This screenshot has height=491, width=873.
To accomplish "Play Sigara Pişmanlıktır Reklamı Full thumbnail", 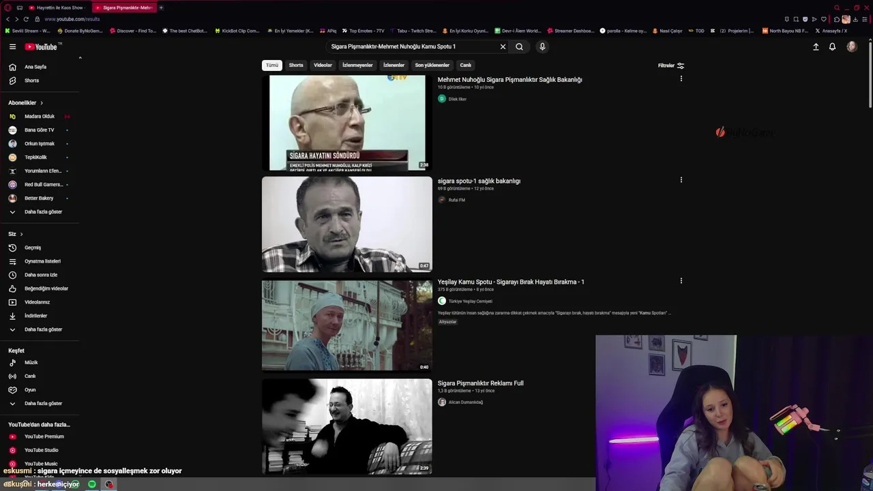I will click(x=347, y=426).
